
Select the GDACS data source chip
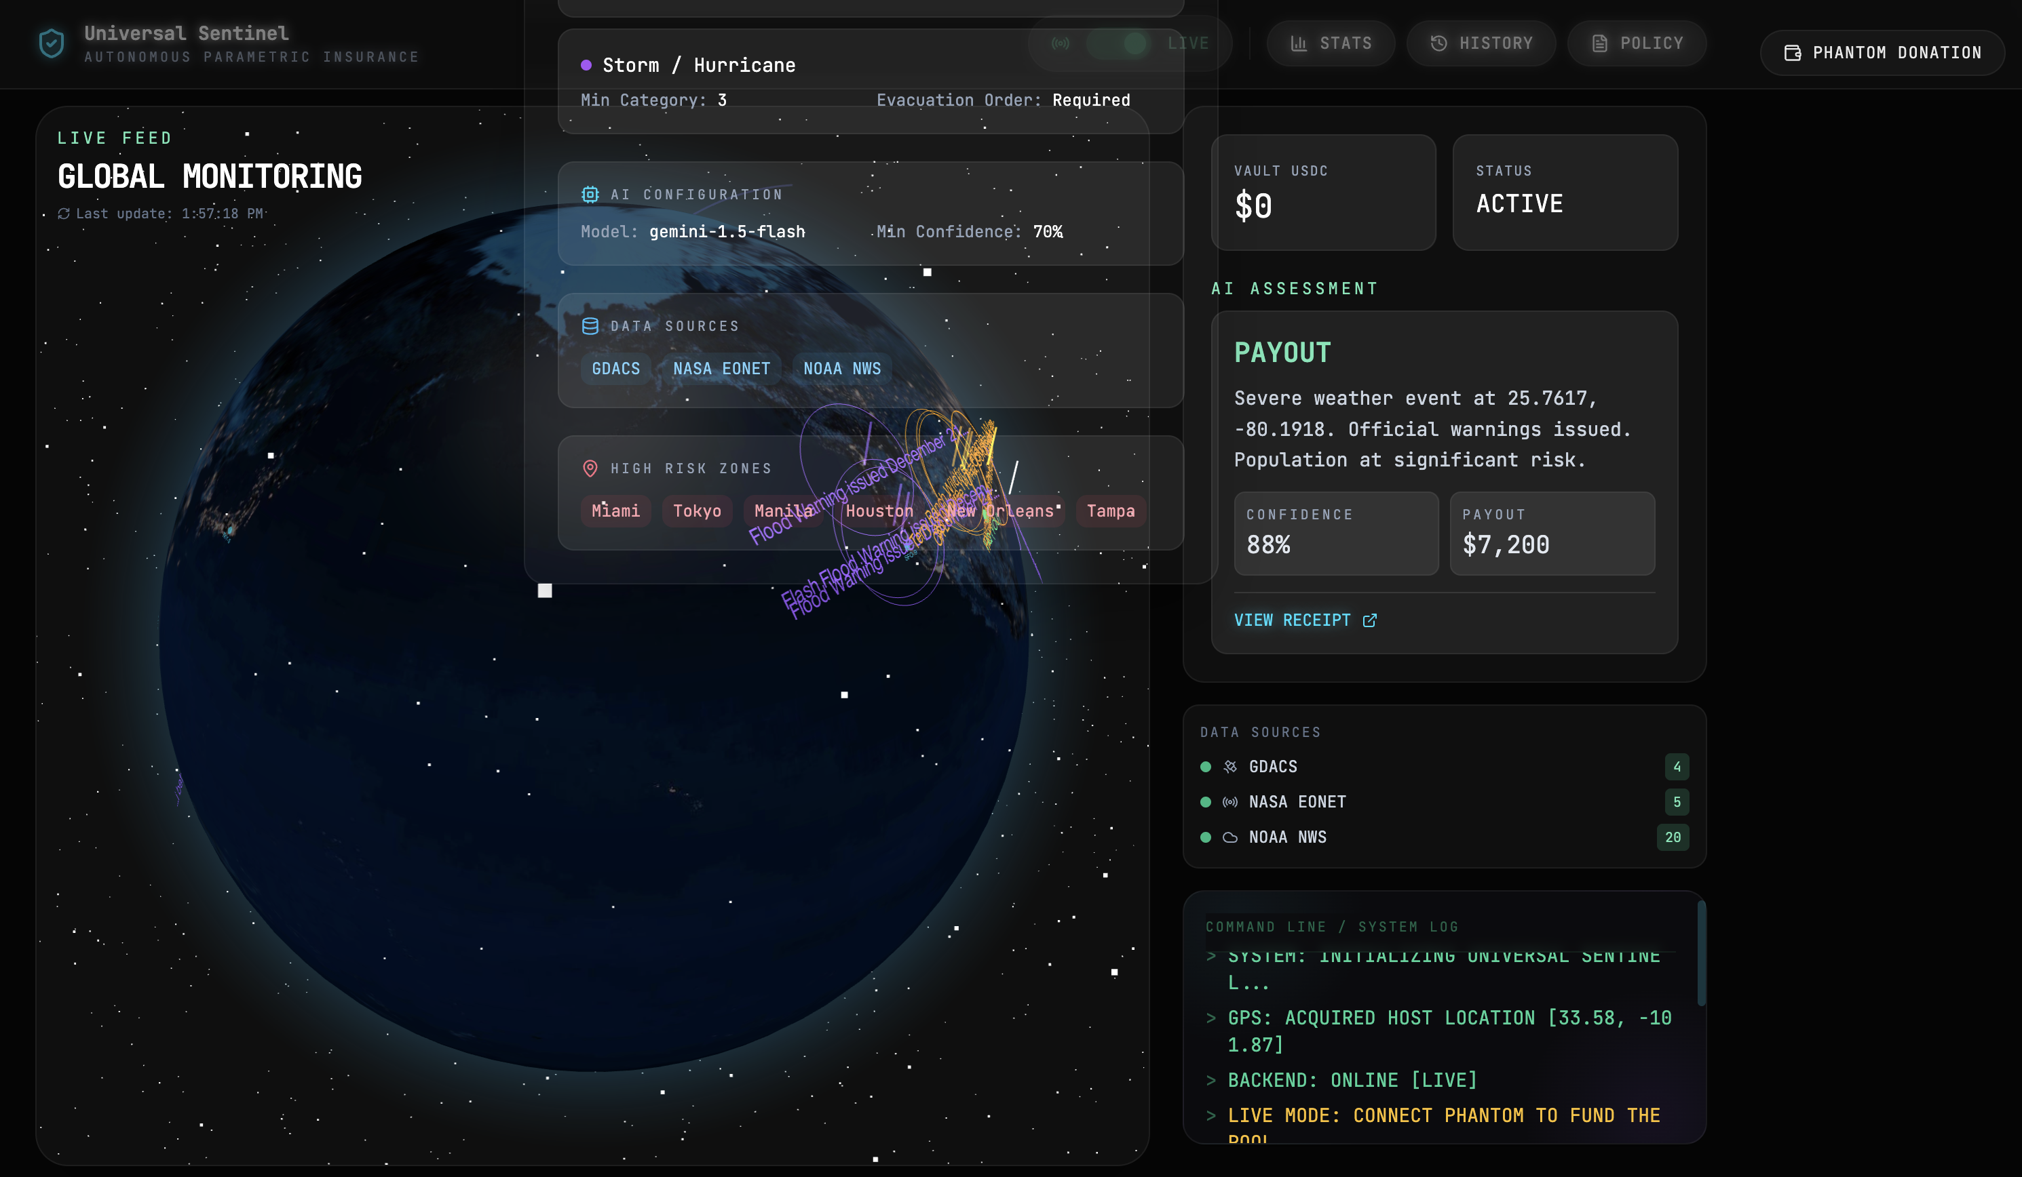coord(615,369)
